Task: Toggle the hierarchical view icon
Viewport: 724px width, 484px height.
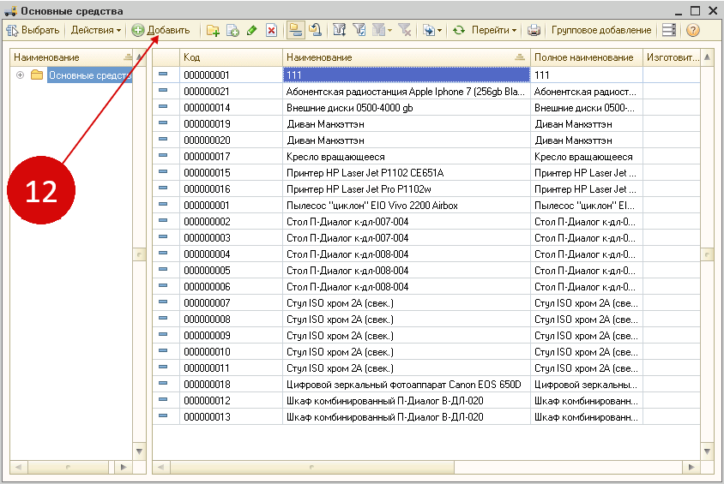Action: coord(295,30)
